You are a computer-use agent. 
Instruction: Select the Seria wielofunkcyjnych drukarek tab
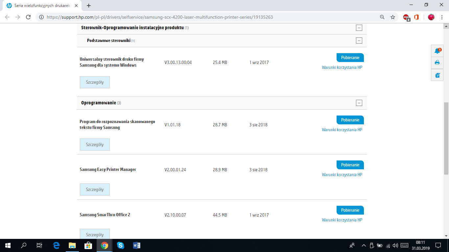click(41, 6)
